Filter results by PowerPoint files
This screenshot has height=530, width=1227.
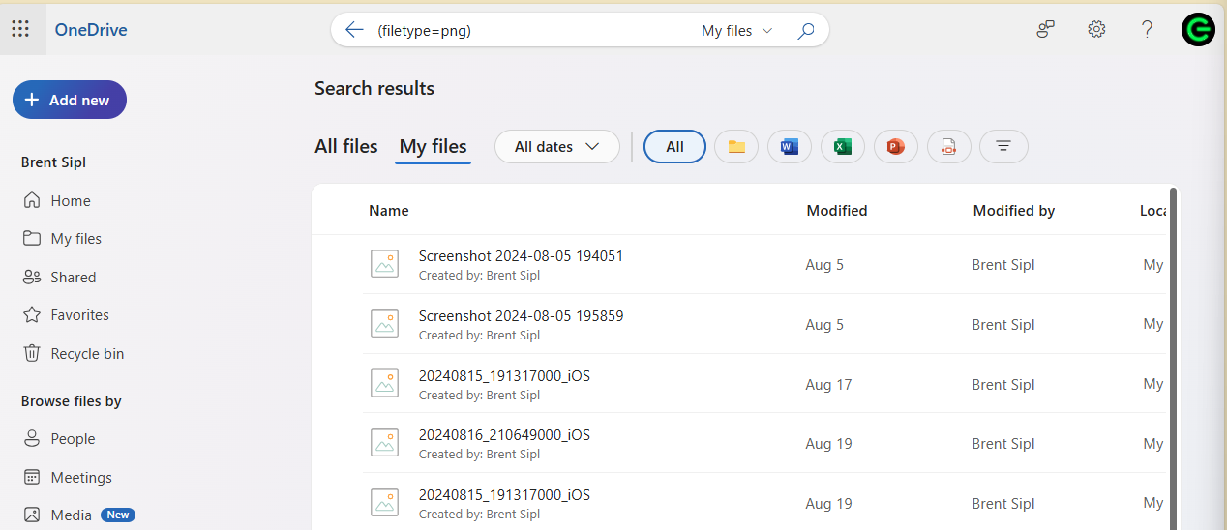coord(896,147)
